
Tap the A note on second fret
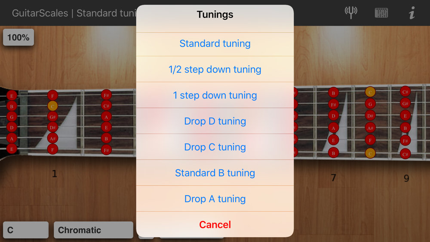[x=106, y=117]
